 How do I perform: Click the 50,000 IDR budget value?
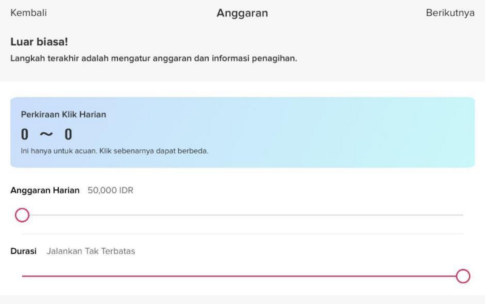(x=110, y=191)
